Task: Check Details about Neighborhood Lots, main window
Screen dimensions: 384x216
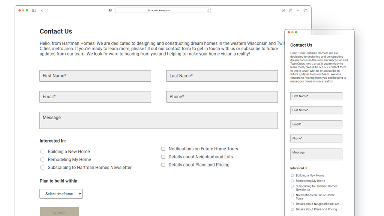Action: pyautogui.click(x=163, y=157)
